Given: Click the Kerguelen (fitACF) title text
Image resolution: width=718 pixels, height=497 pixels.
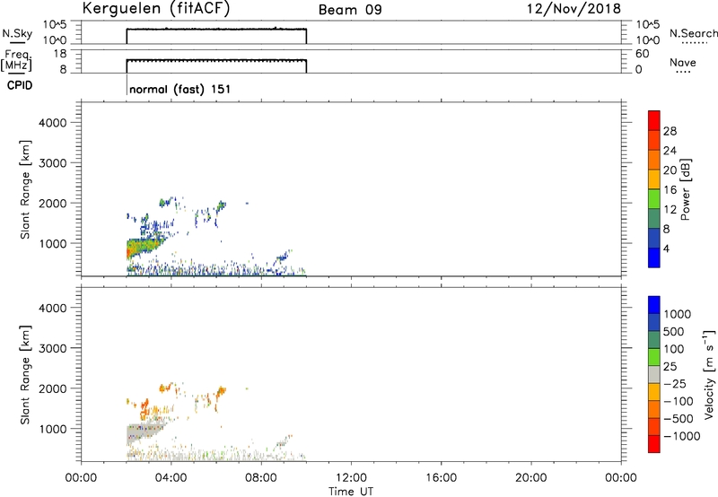Looking at the screenshot, I should click(x=155, y=9).
